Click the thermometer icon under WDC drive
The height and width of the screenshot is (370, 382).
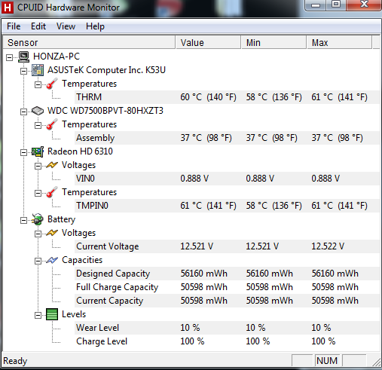point(52,124)
